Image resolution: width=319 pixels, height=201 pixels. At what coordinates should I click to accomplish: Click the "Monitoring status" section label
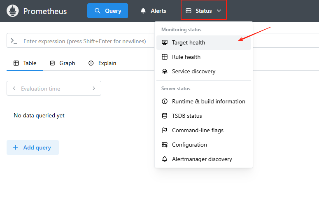coord(181,30)
